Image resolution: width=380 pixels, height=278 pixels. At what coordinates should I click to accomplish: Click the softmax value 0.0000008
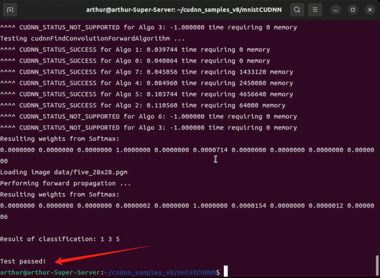(x=56, y=206)
